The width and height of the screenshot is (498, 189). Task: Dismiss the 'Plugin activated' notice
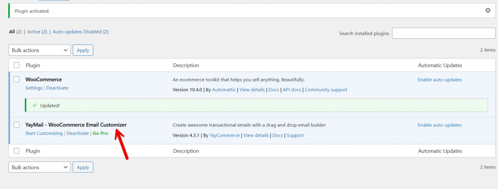tap(488, 11)
